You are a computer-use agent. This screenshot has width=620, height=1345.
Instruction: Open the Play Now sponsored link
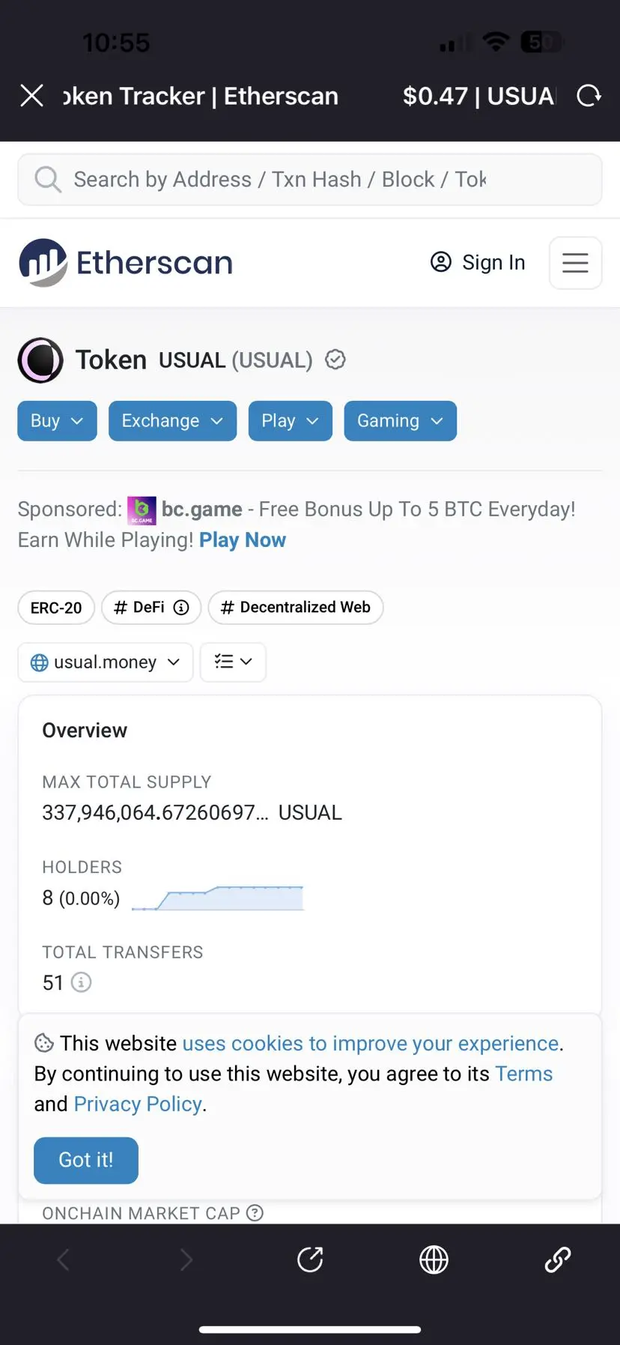click(x=243, y=540)
